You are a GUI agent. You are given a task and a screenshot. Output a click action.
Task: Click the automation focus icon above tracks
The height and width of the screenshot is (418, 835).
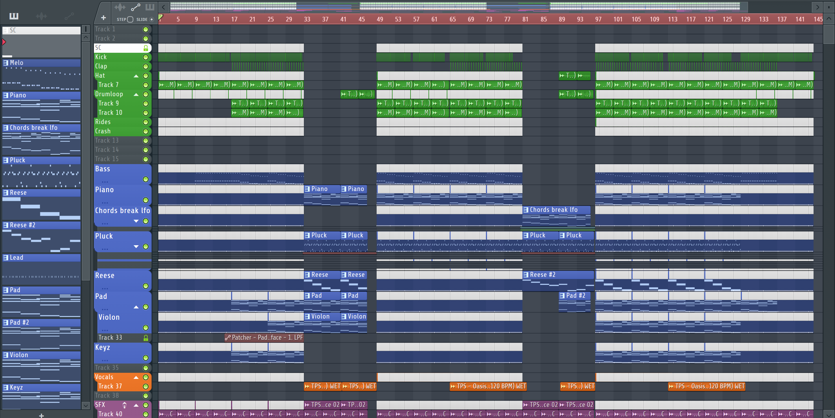pos(135,7)
